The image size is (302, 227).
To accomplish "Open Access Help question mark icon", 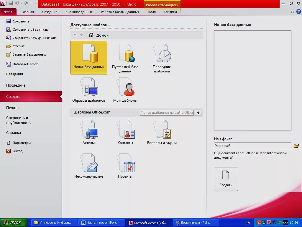I will (x=298, y=12).
